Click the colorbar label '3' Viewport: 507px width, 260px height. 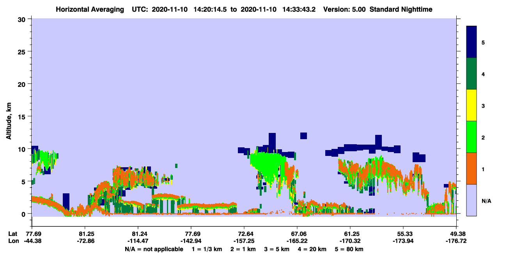coord(483,105)
